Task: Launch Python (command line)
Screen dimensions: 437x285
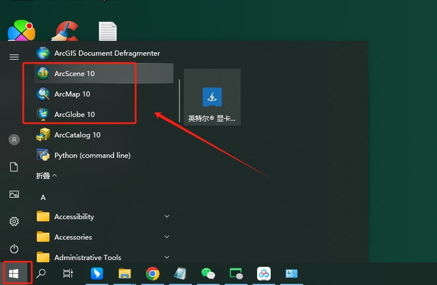Action: click(104, 156)
